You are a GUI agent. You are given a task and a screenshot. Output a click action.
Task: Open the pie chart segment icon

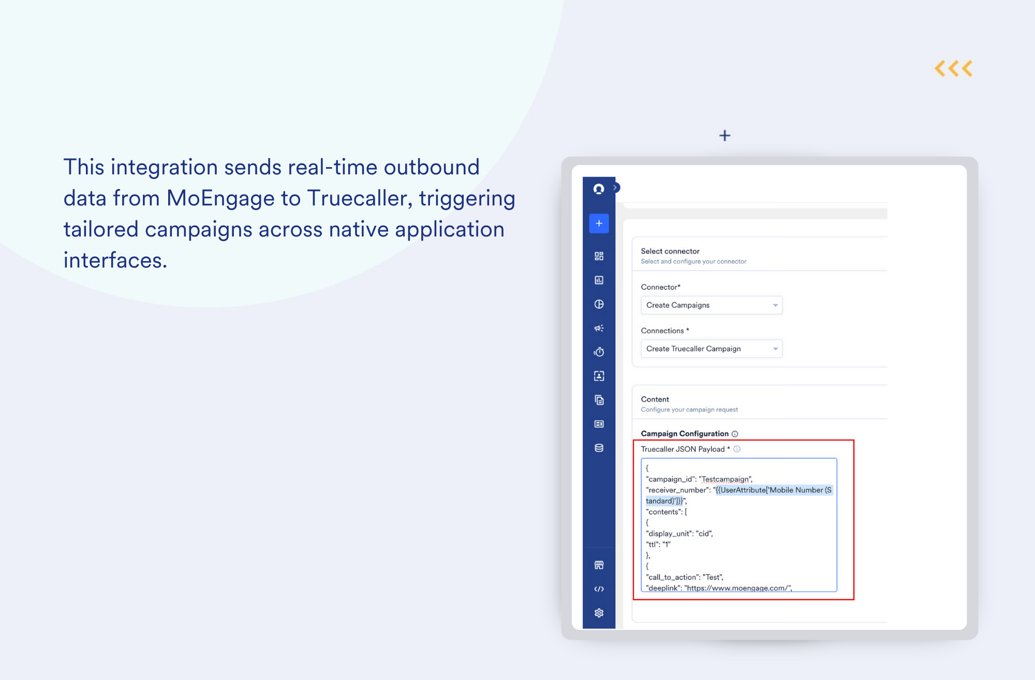(599, 304)
